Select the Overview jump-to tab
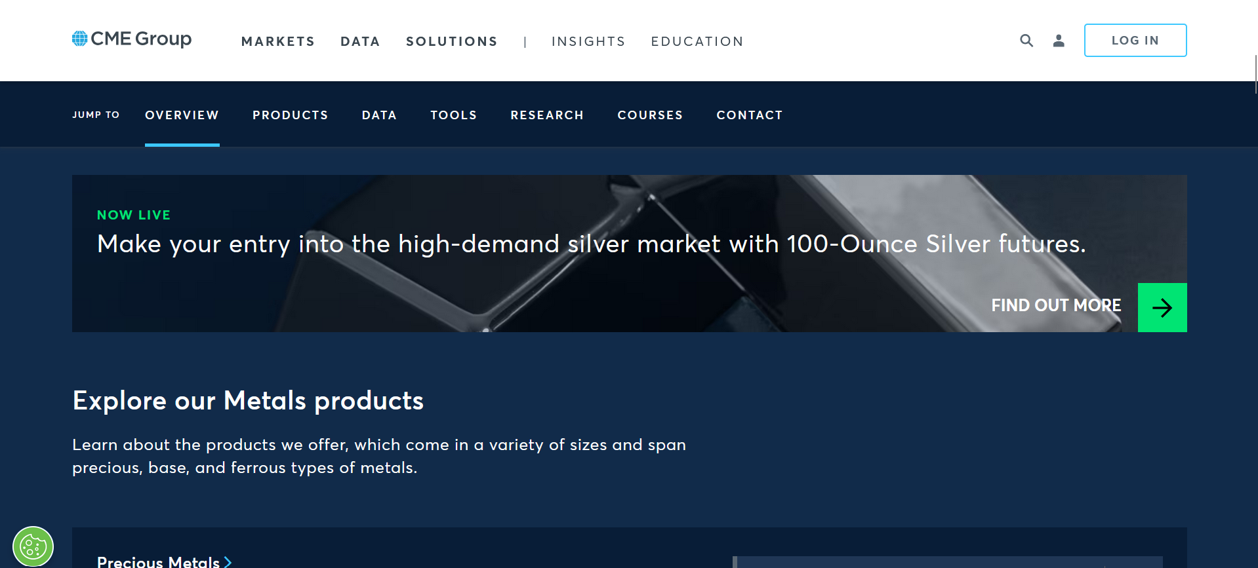 point(182,115)
